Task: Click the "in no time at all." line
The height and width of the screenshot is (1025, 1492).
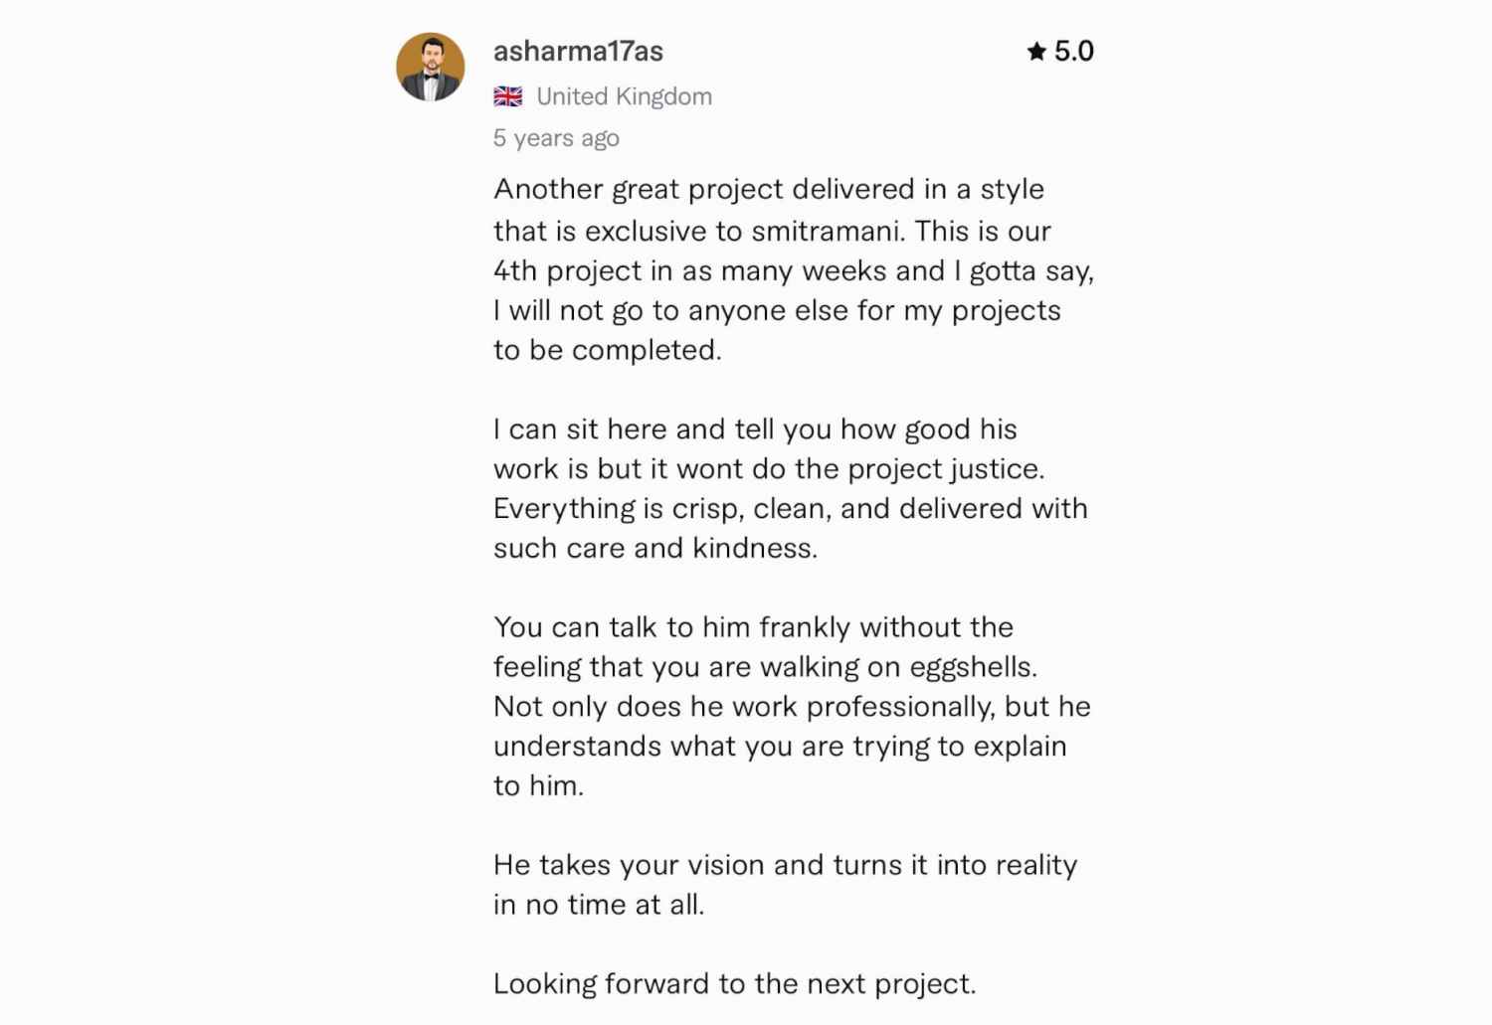Action: tap(598, 905)
